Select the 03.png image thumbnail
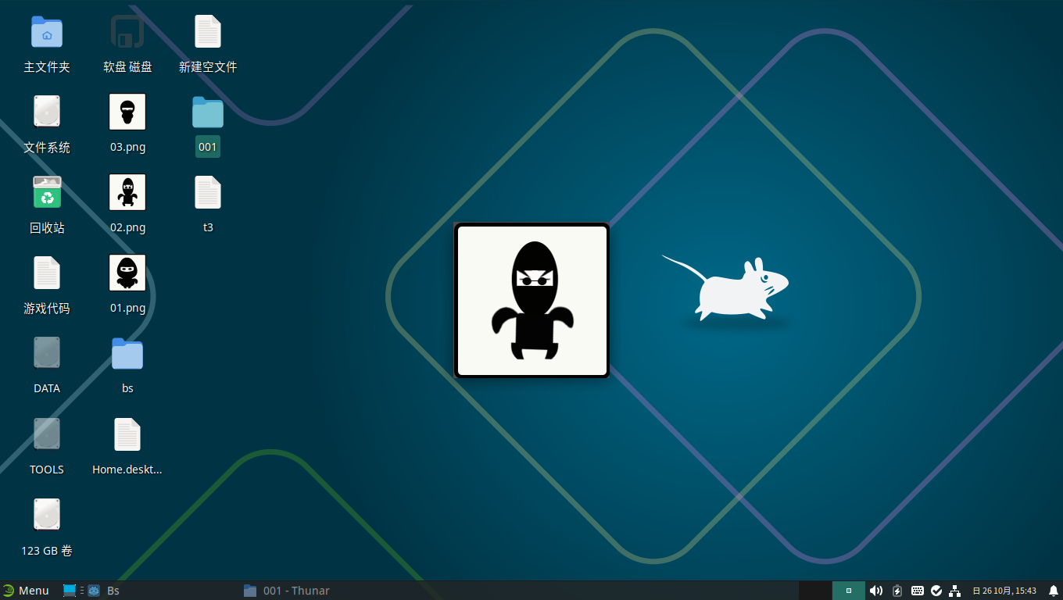Viewport: 1063px width, 600px height. (127, 112)
